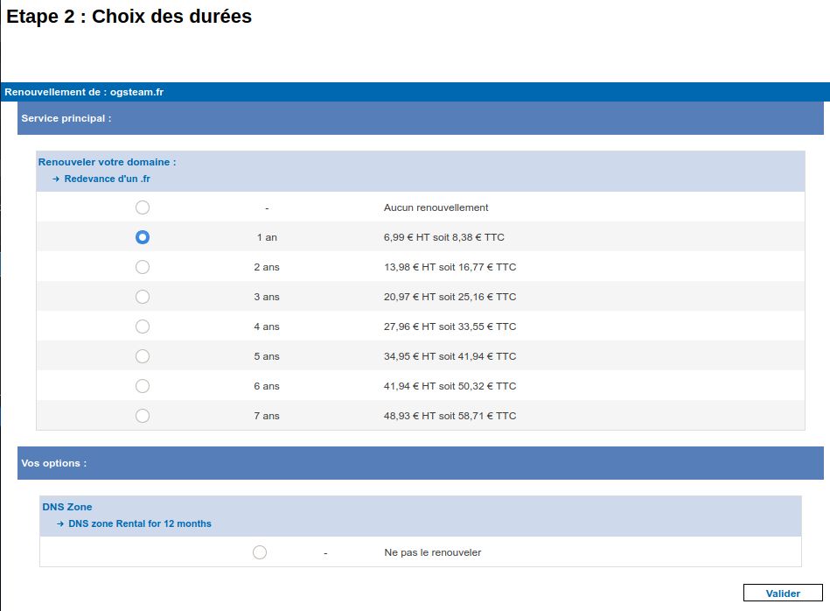This screenshot has height=611, width=830.
Task: Click the 'Etape 2 : Choix des durées' title
Action: (129, 17)
